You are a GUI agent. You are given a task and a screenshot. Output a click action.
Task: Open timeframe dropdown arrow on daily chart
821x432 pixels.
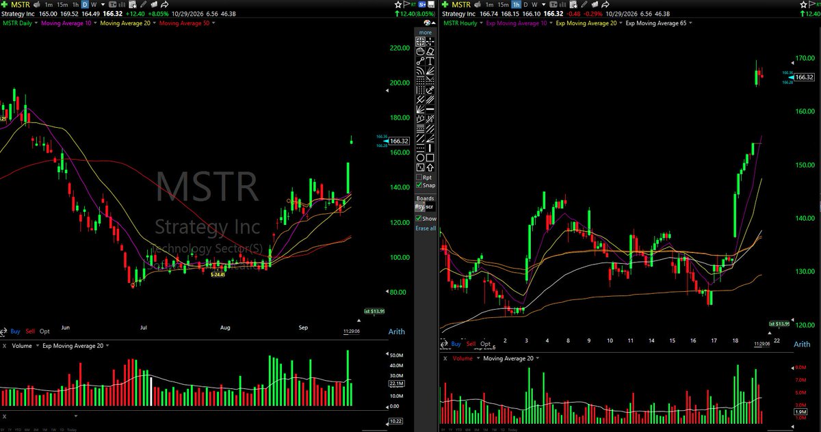103,5
